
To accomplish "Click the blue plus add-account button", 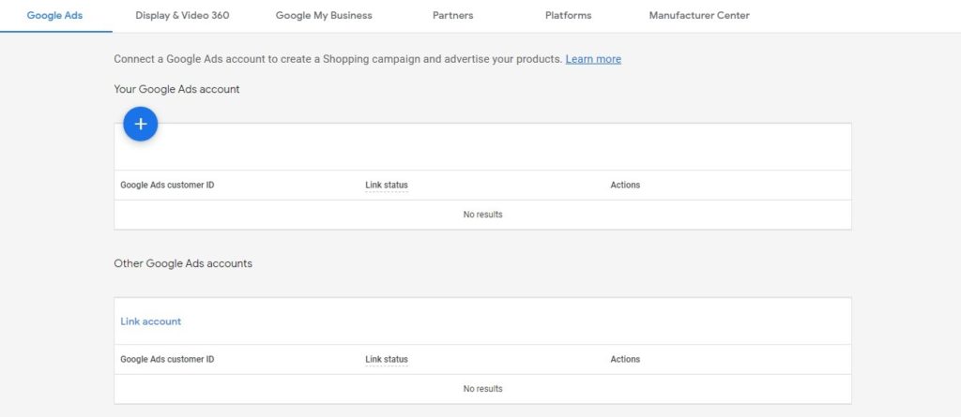I will pyautogui.click(x=141, y=124).
